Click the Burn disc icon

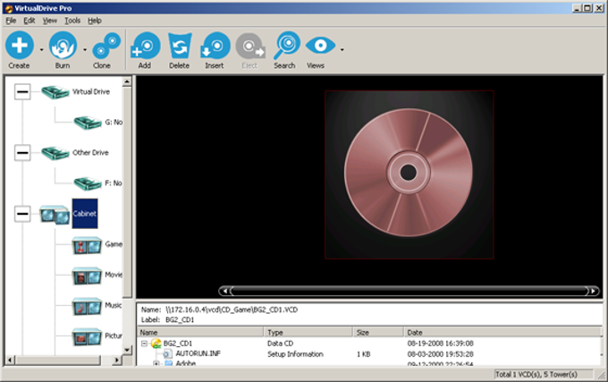click(63, 46)
